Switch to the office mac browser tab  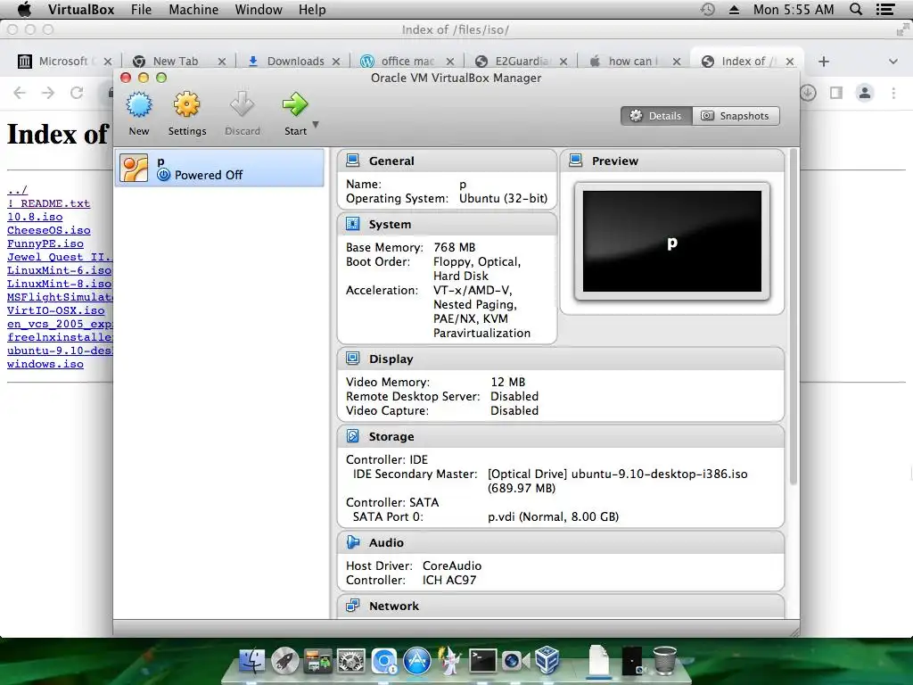(x=407, y=62)
